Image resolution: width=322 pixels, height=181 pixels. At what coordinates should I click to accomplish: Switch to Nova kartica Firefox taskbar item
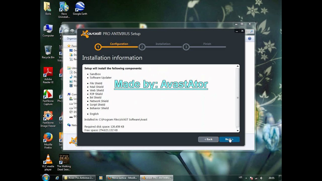[123, 178]
